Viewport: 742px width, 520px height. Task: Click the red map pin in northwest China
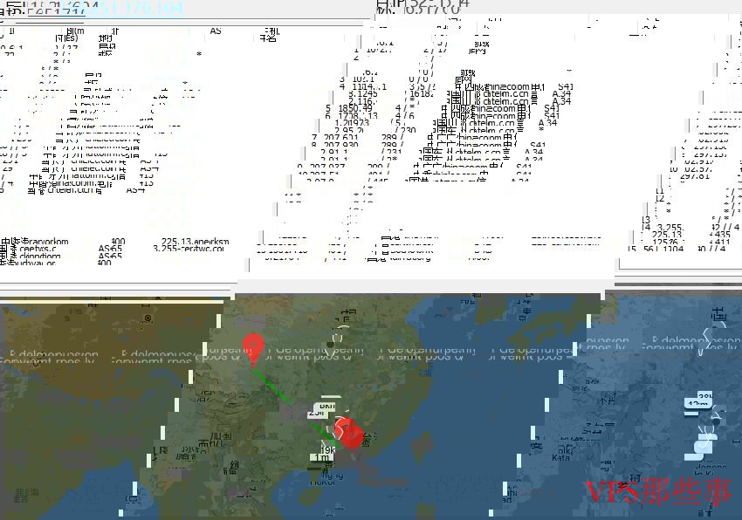253,347
